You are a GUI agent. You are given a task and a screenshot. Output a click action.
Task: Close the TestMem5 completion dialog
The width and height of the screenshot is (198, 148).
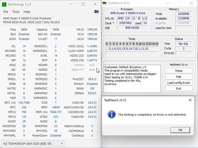pyautogui.click(x=190, y=100)
